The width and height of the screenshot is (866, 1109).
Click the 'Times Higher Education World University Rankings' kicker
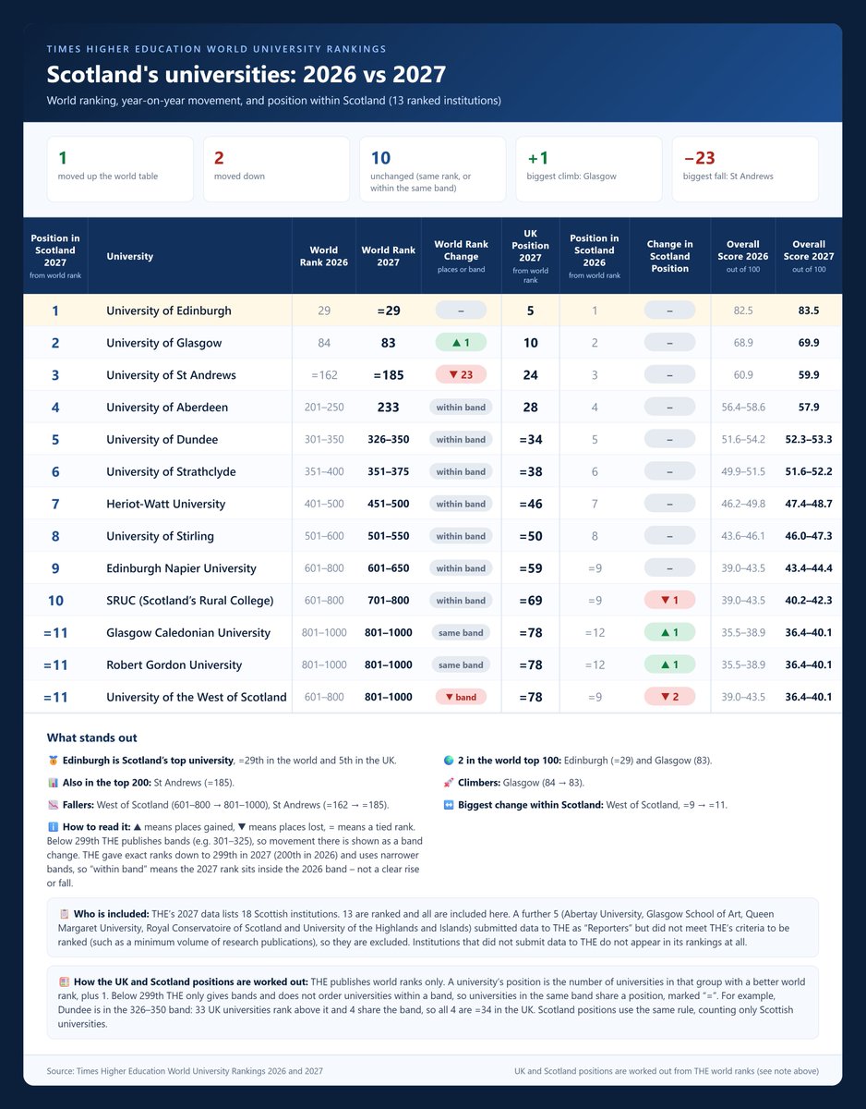pyautogui.click(x=217, y=49)
